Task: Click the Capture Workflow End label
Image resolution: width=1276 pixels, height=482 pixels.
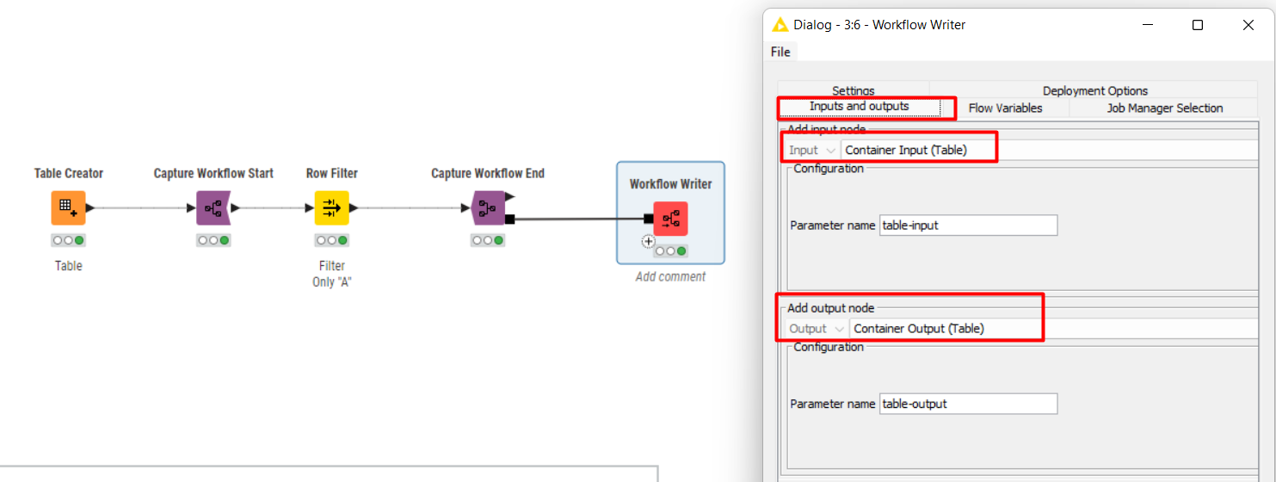Action: [488, 173]
